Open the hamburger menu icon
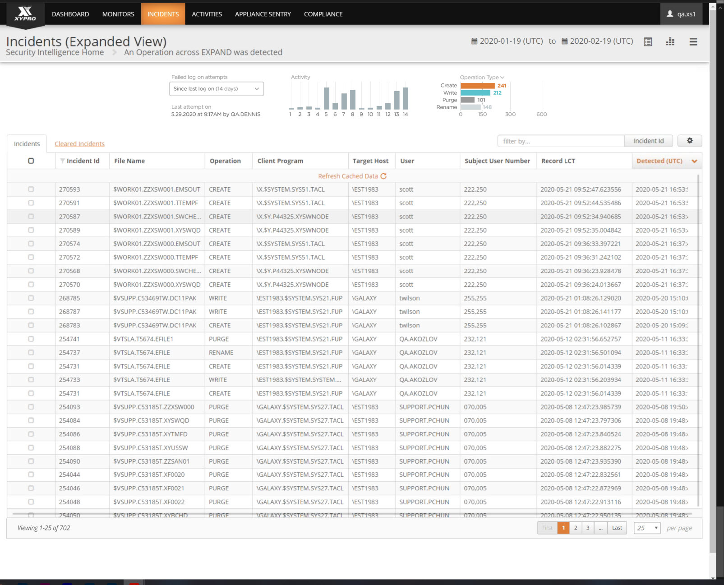 tap(693, 41)
